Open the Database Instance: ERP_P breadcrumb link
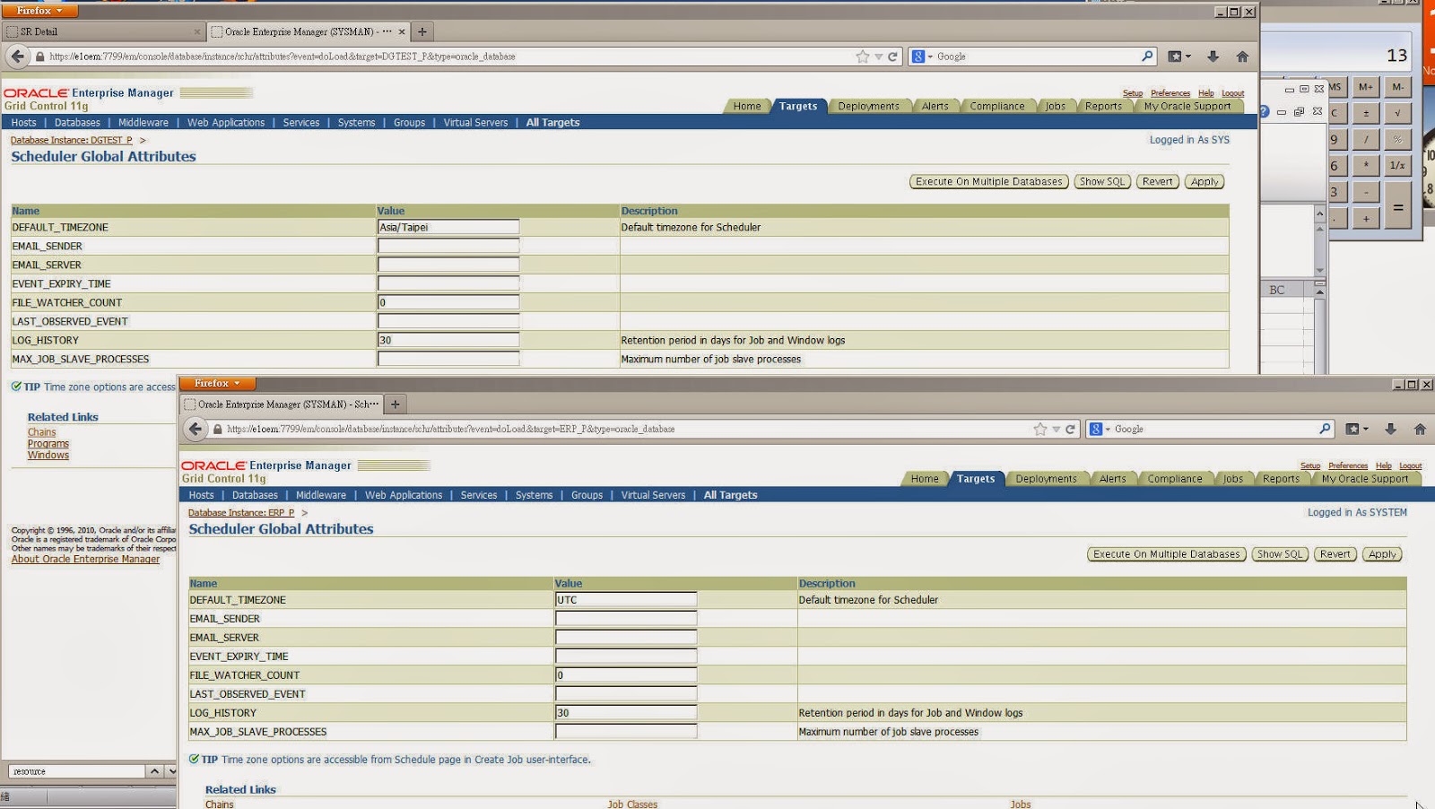 [x=241, y=513]
